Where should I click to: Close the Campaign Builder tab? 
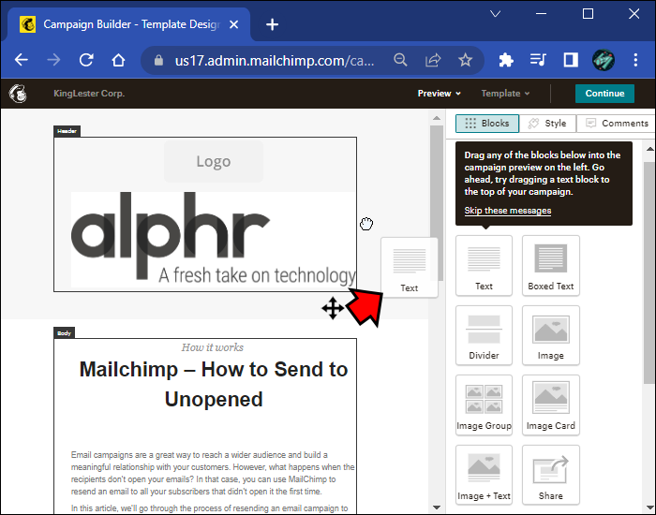[x=234, y=24]
